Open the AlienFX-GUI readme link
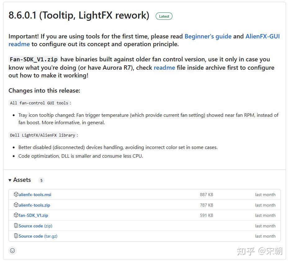This screenshot has width=290, height=263. (x=262, y=36)
